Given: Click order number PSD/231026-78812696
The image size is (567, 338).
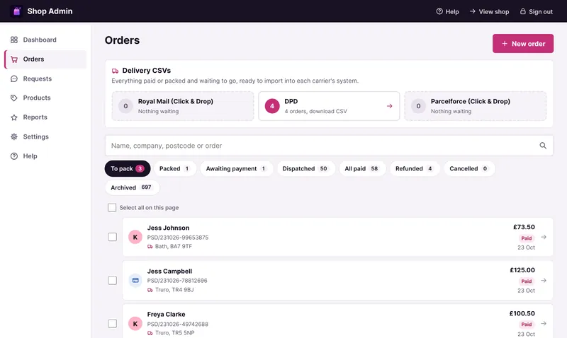Looking at the screenshot, I should 177,281.
